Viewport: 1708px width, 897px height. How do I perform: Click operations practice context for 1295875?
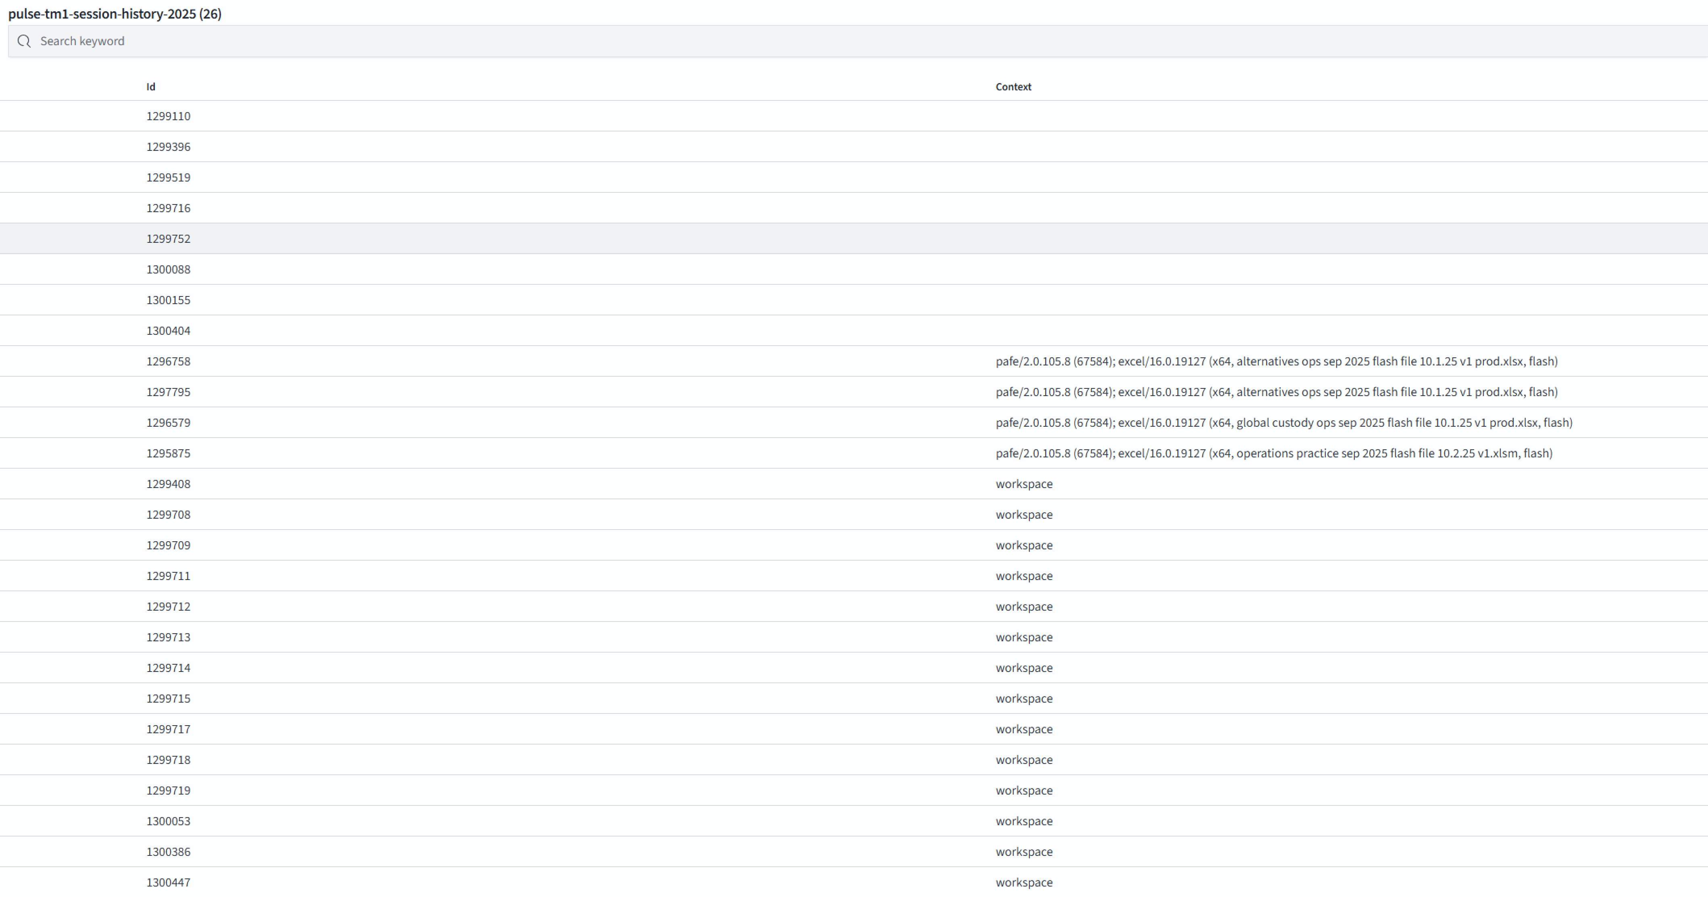click(x=1273, y=453)
